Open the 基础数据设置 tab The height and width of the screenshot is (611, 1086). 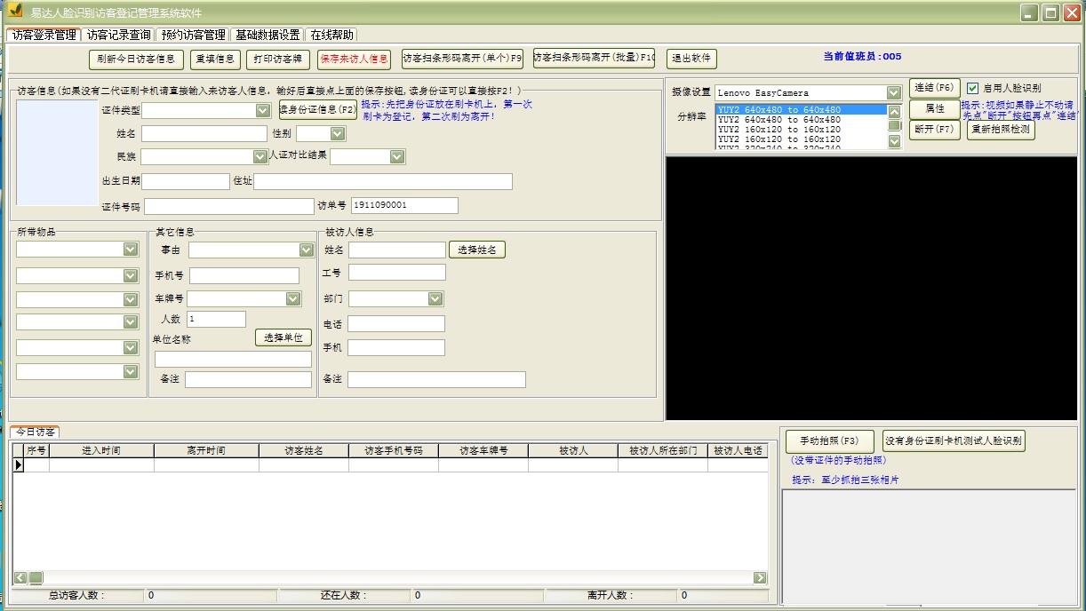click(x=267, y=35)
